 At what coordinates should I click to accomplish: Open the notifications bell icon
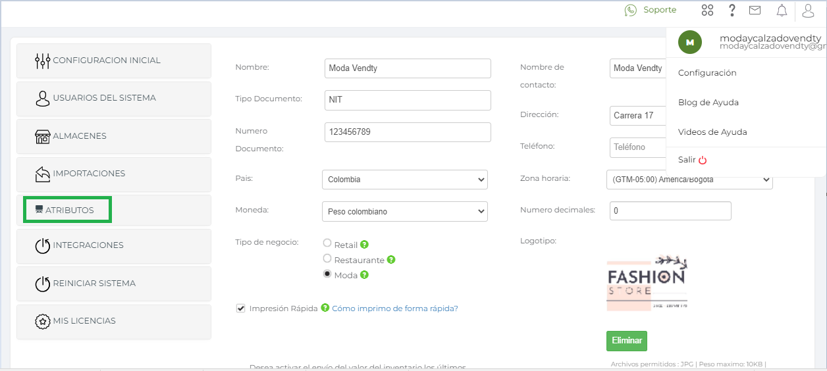[x=782, y=10]
